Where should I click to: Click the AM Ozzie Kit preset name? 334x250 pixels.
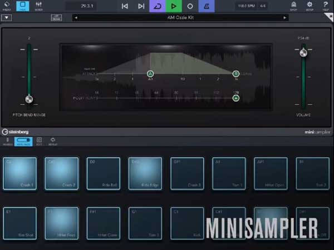(x=180, y=18)
